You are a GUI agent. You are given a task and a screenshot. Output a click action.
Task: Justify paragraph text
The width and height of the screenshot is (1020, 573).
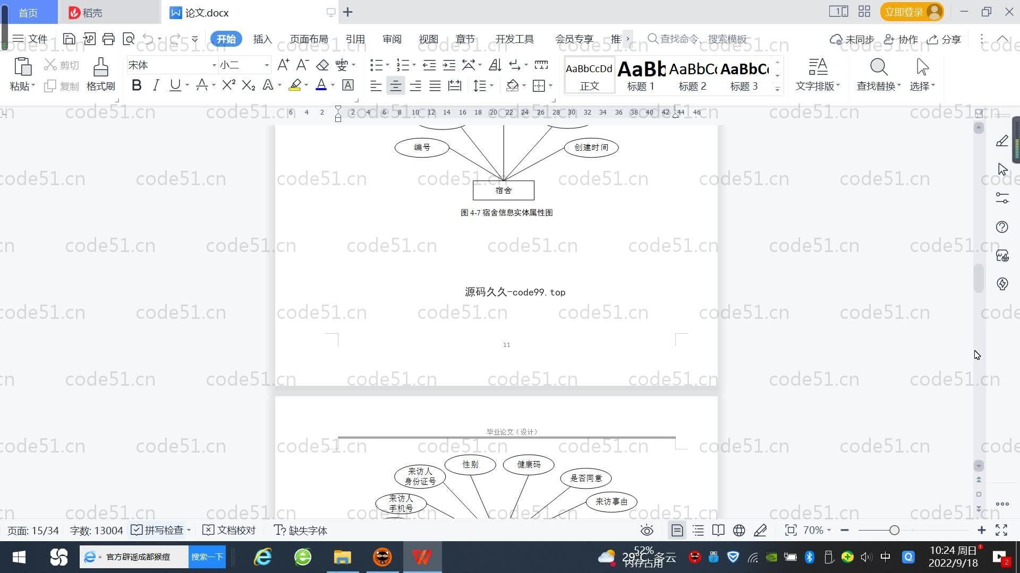[x=435, y=85]
